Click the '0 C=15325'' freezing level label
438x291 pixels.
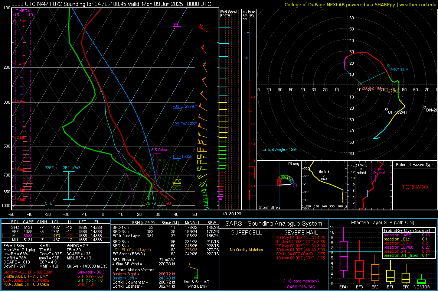pos(183,156)
